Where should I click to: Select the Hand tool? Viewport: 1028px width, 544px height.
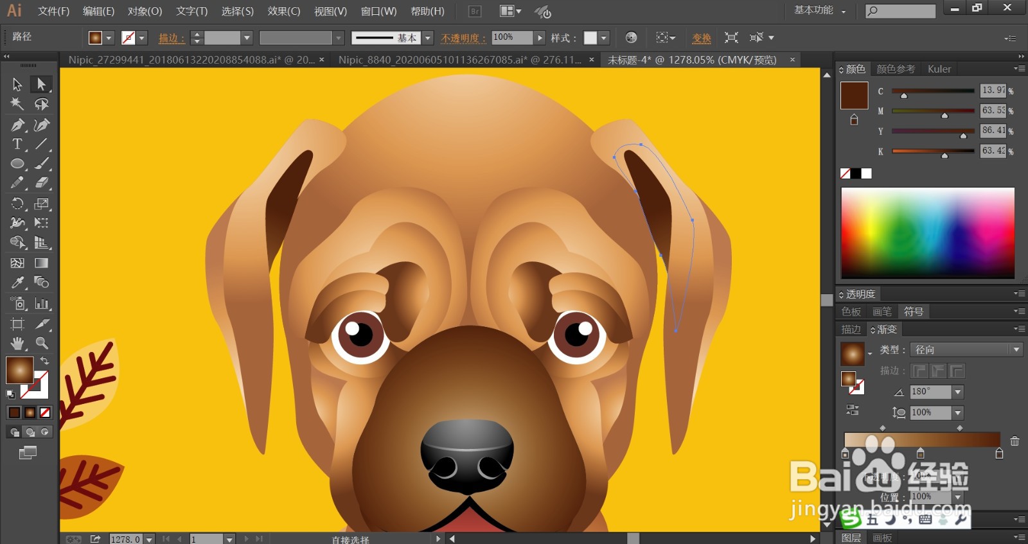point(17,343)
